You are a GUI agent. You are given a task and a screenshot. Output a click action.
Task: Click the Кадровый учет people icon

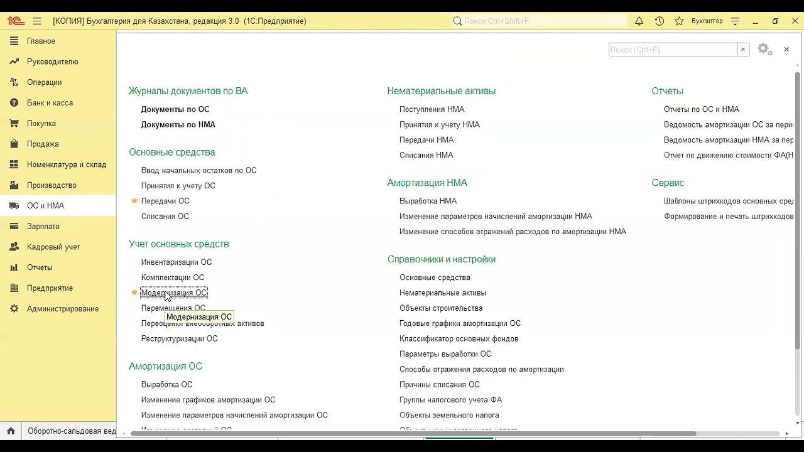pyautogui.click(x=14, y=247)
